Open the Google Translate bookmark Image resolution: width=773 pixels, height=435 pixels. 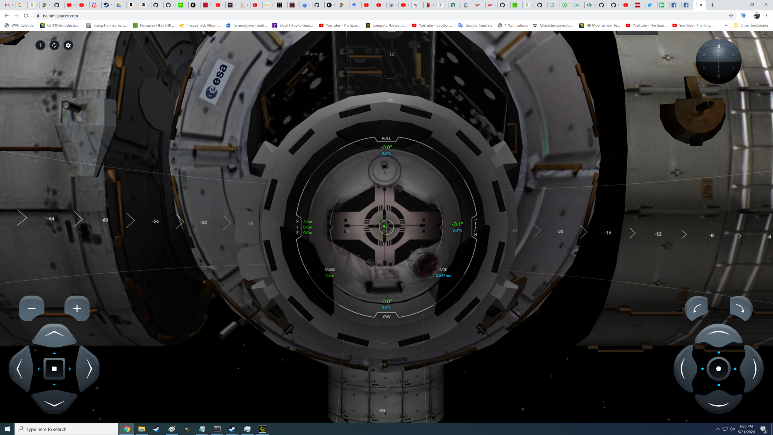475,26
